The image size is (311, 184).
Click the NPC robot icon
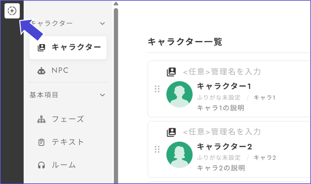point(41,71)
